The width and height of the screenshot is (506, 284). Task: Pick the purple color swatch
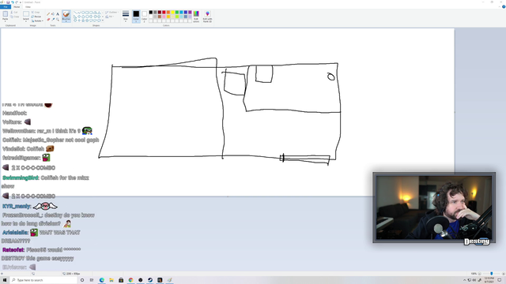pyautogui.click(x=190, y=13)
